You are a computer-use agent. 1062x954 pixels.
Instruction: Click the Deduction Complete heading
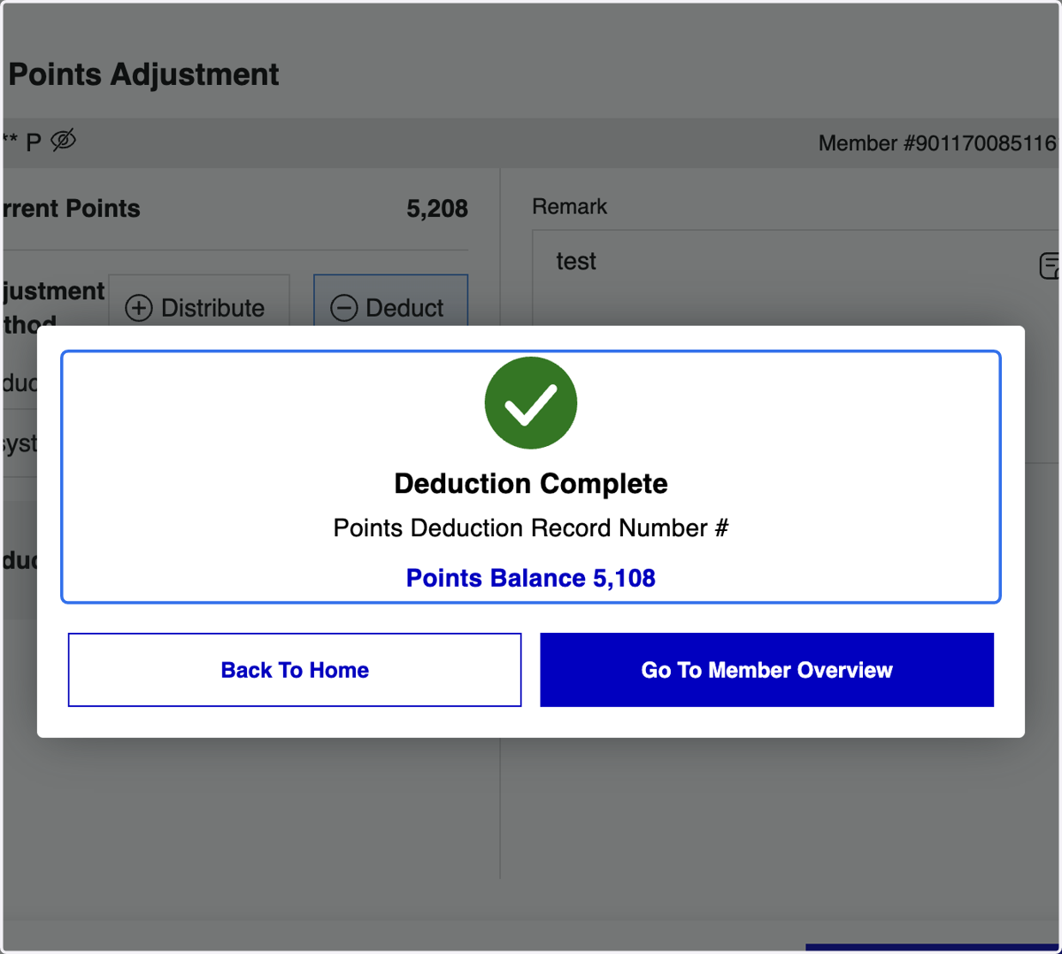click(531, 484)
